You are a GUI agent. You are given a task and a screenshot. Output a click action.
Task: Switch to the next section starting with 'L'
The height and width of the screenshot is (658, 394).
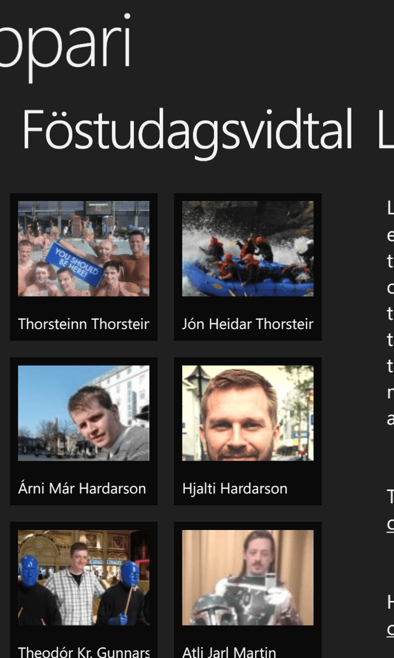386,130
